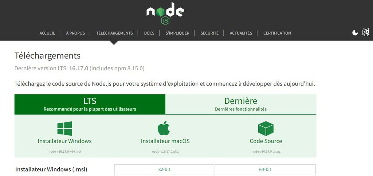This screenshot has width=373, height=176.
Task: Click the Installateur macOS link
Action: click(x=165, y=141)
